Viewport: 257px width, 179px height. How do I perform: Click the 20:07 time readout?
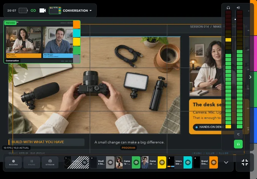(12, 11)
